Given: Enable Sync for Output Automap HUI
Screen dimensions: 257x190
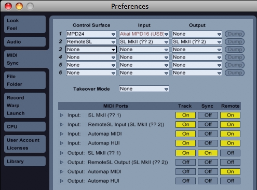Looking at the screenshot, I should (208, 181).
